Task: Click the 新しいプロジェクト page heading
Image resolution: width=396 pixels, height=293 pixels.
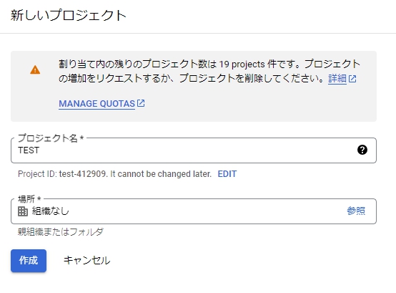Action: 69,15
